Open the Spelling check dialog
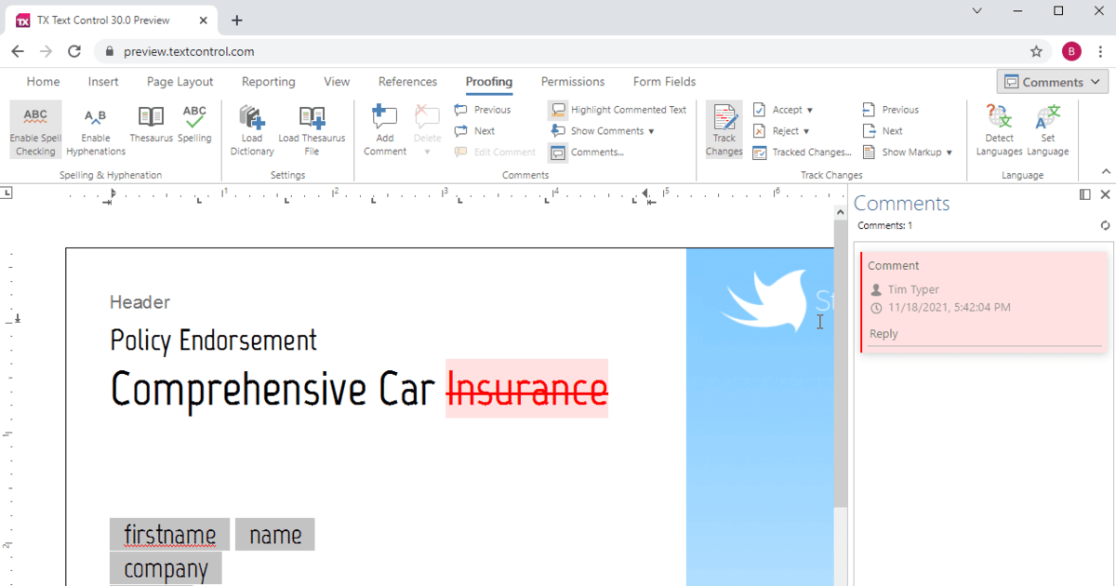 coord(194,125)
